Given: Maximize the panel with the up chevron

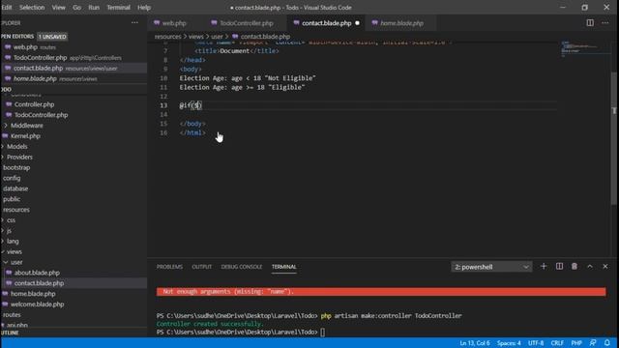Looking at the screenshot, I should [x=590, y=267].
